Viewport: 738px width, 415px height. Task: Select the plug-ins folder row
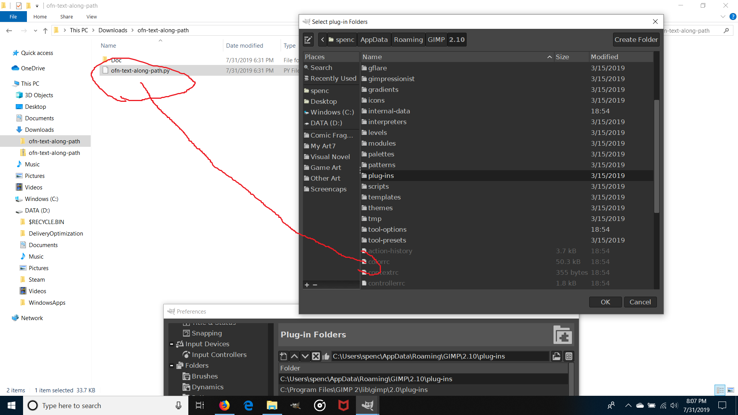click(507, 176)
